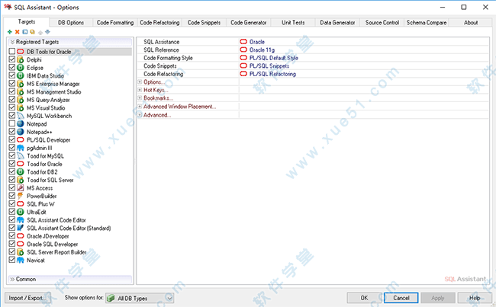496x307 pixels.
Task: Switch to the Unit Tests tab
Action: click(x=293, y=23)
